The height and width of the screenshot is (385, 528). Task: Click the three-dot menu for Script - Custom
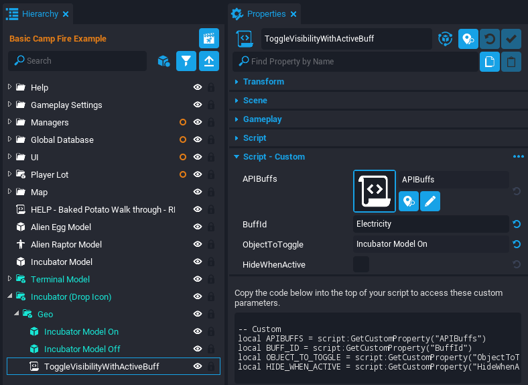coord(518,156)
